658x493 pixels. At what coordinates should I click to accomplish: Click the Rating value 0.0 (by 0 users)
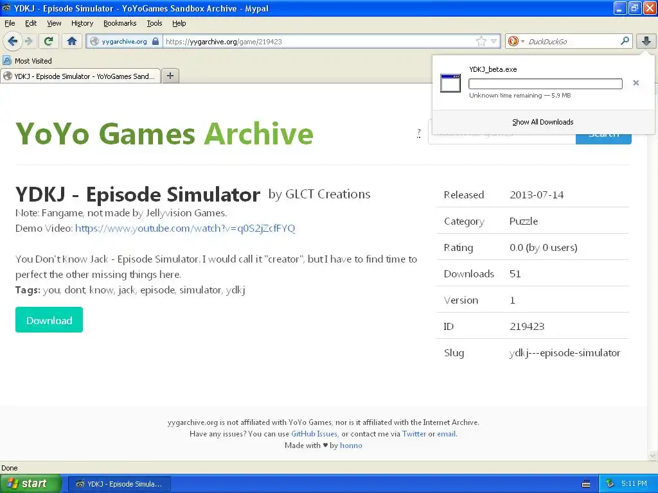(544, 248)
